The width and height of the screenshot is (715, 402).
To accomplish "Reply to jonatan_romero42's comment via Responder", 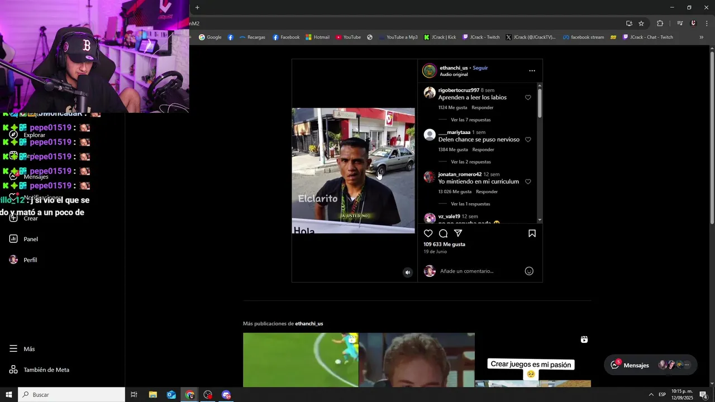I will pos(487,192).
